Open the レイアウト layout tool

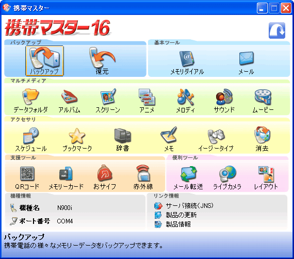pos(266,178)
